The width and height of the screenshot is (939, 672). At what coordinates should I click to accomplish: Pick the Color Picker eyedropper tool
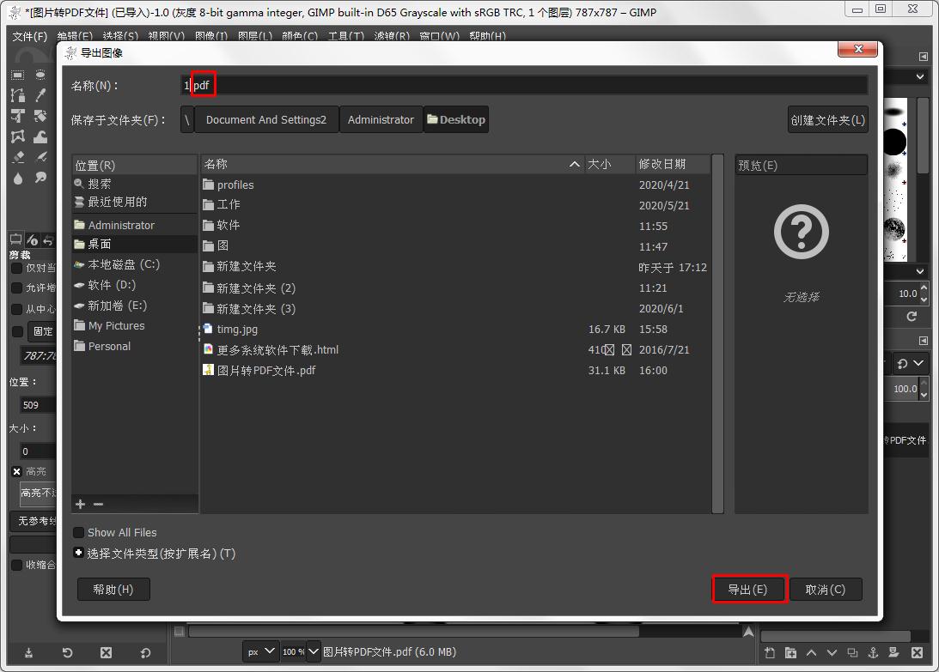point(40,94)
